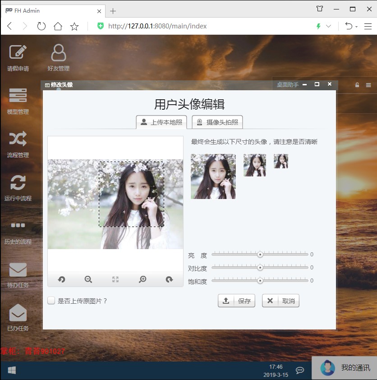
Task: Open the 模型管理 desktop icon
Action: (18, 101)
